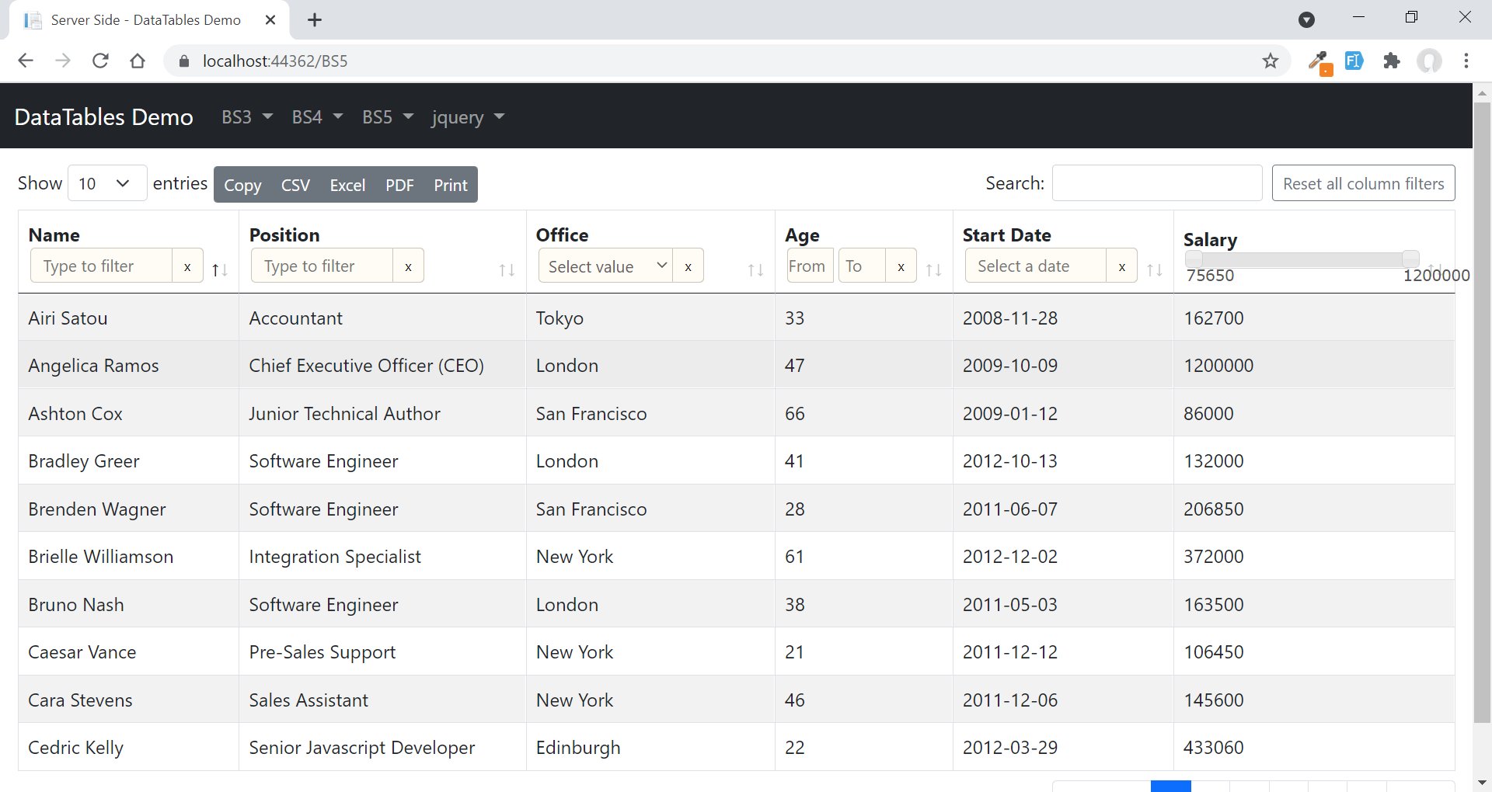Viewport: 1492px width, 792px height.
Task: Click the Name column sort arrows
Action: (220, 270)
